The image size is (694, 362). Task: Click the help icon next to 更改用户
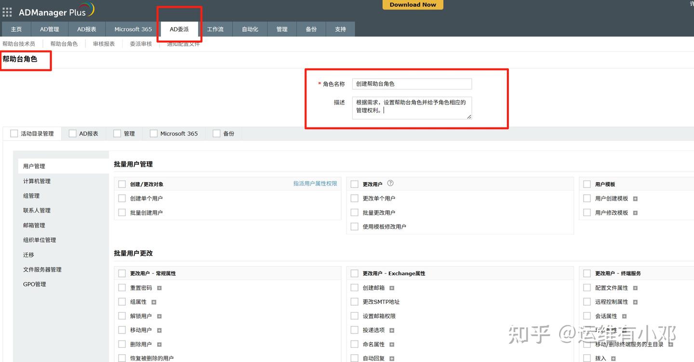(390, 183)
